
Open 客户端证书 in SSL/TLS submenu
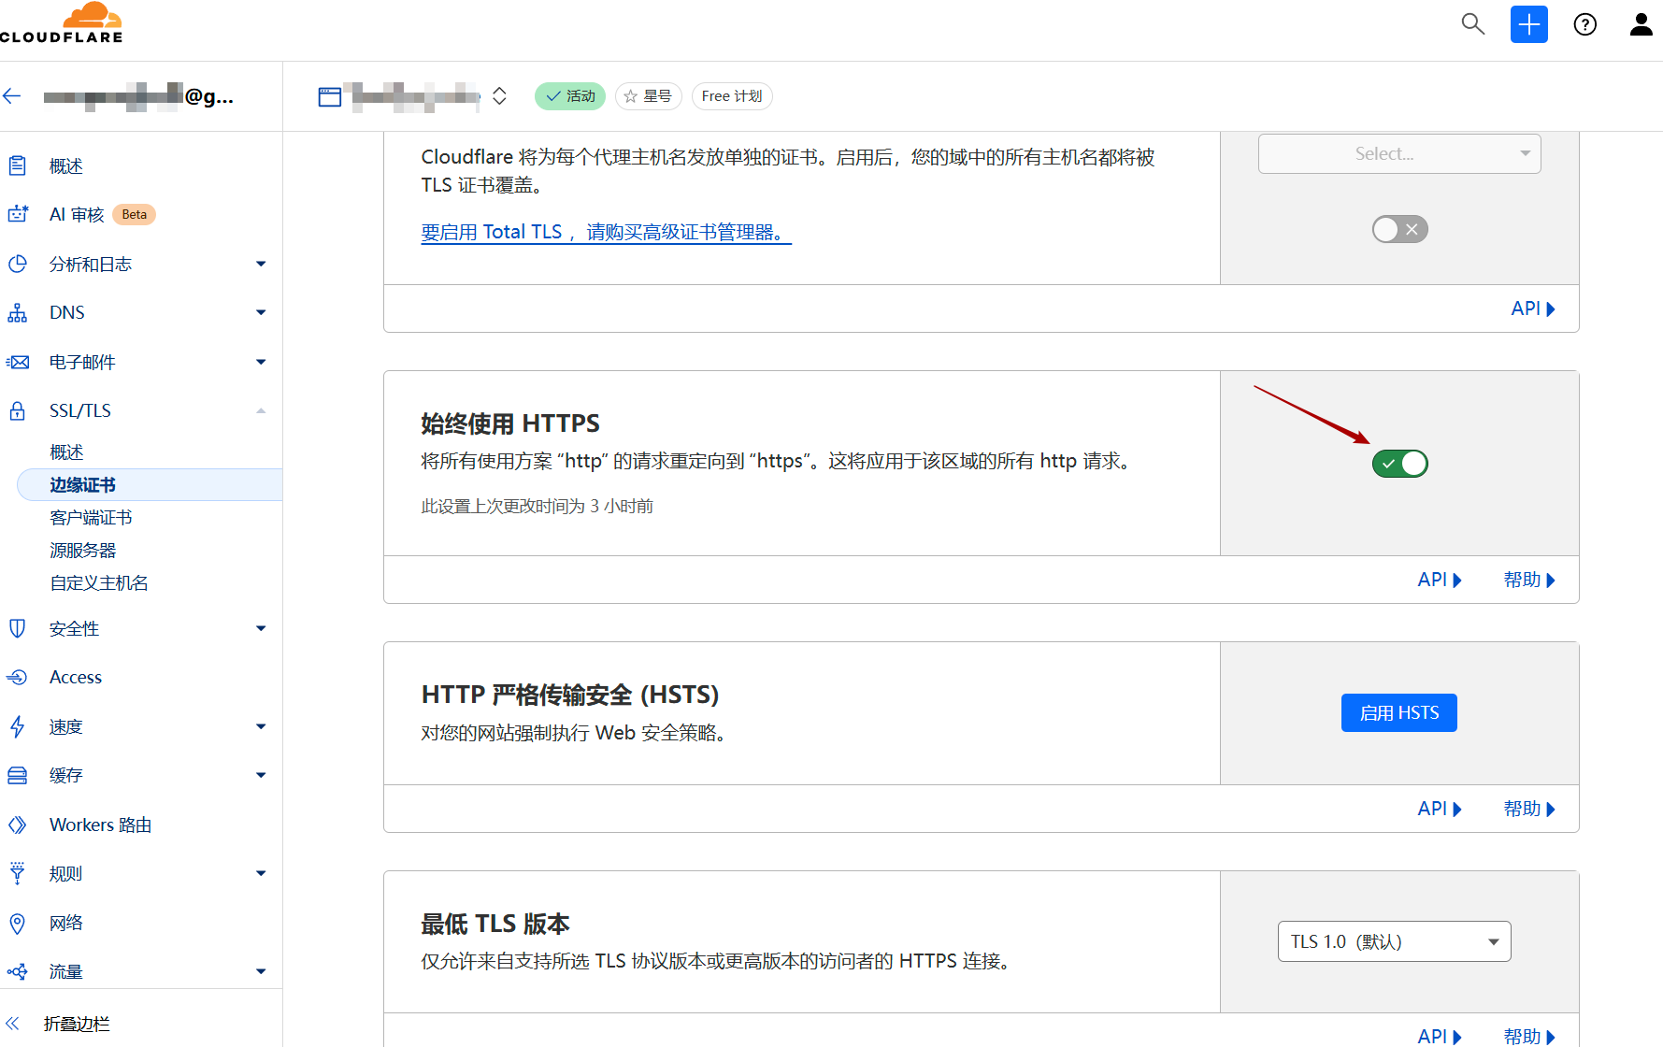91,518
